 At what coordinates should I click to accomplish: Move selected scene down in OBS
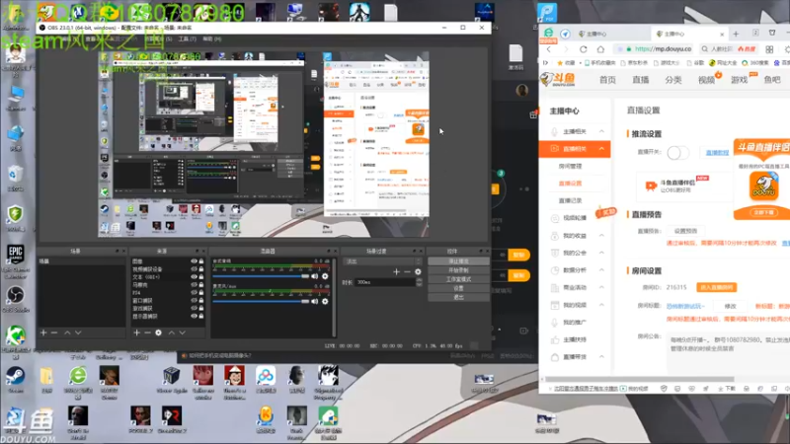click(x=78, y=333)
